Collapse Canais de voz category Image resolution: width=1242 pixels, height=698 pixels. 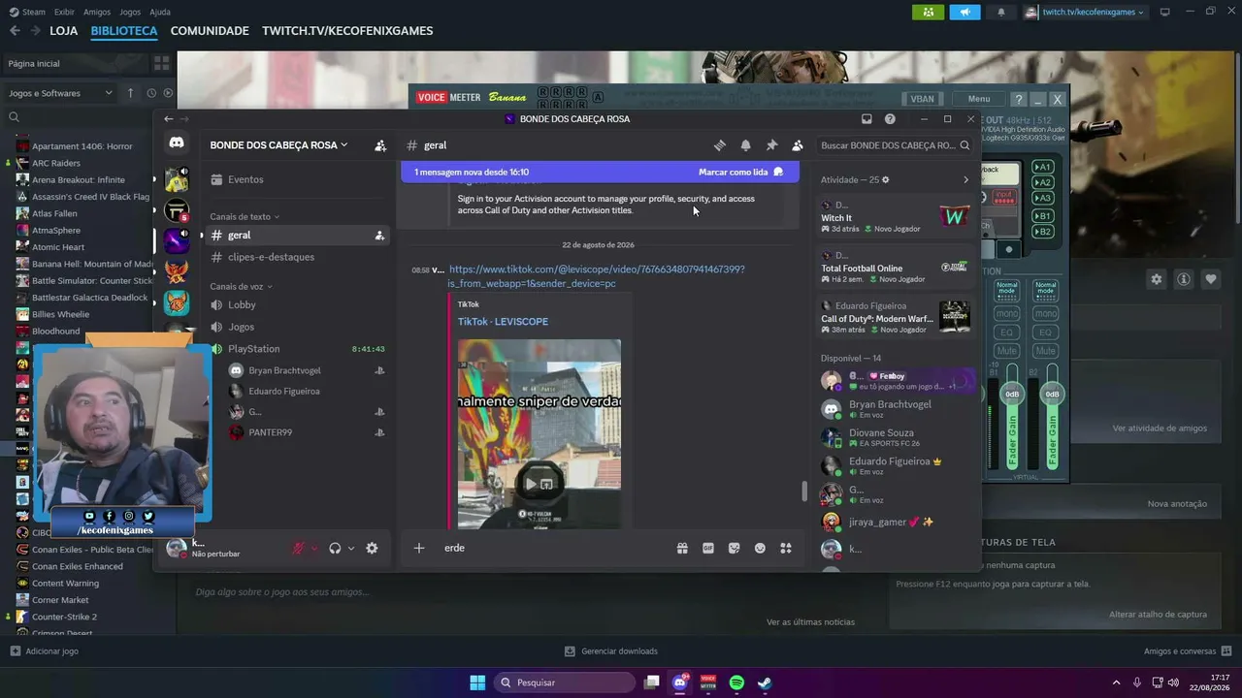pyautogui.click(x=242, y=287)
